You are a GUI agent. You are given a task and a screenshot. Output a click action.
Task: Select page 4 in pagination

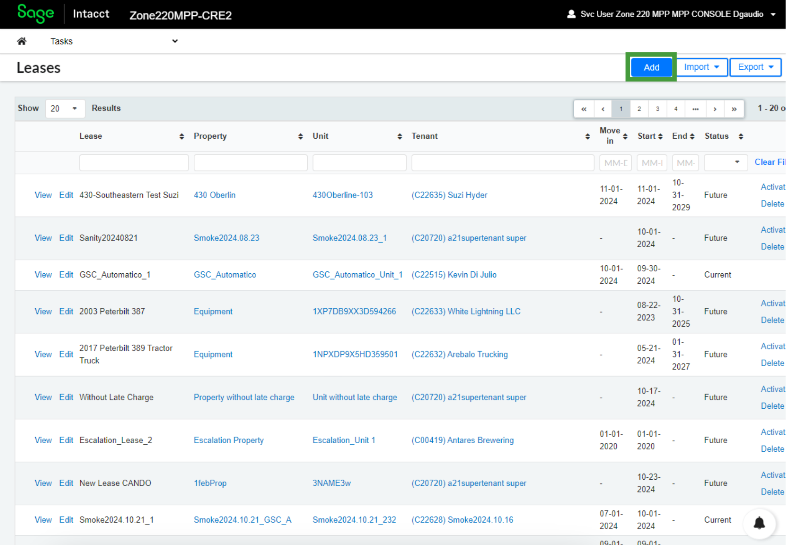676,109
